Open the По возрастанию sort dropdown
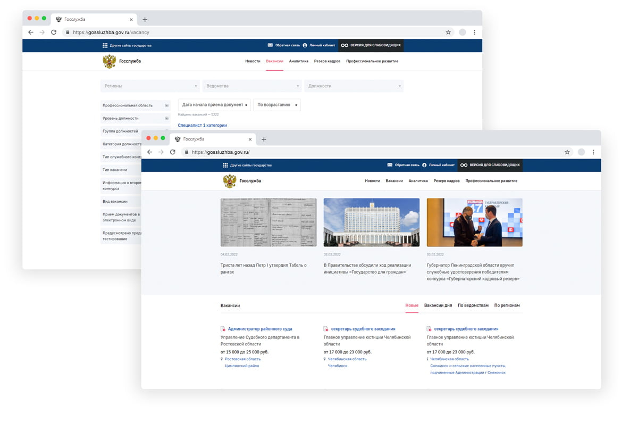This screenshot has width=638, height=422. pyautogui.click(x=276, y=105)
